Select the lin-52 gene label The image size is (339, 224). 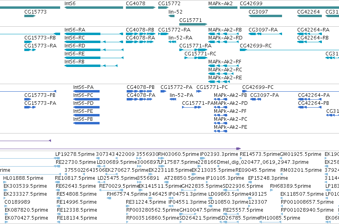pos(175,12)
